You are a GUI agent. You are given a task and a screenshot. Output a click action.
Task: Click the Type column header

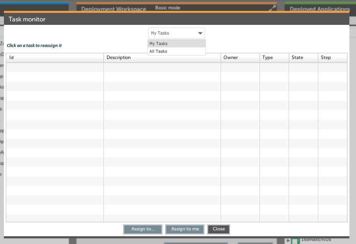click(274, 58)
